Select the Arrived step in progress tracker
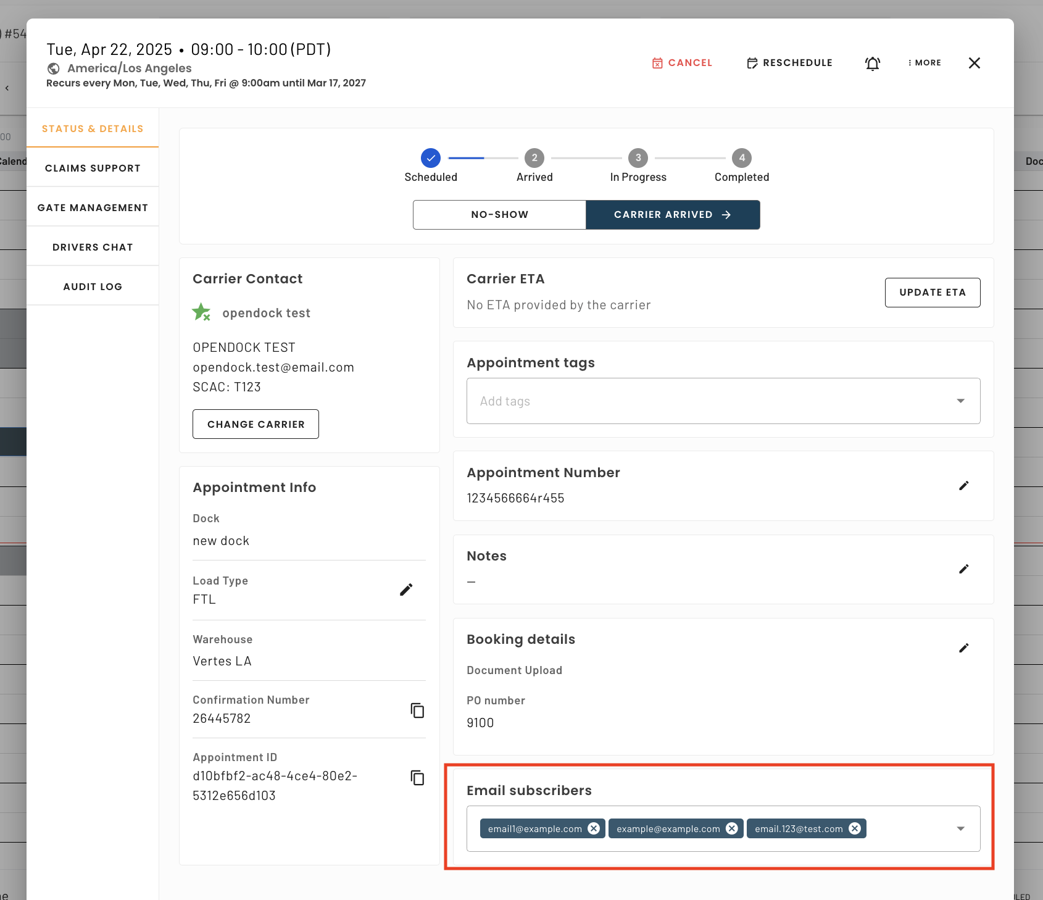Image resolution: width=1043 pixels, height=900 pixels. [534, 158]
